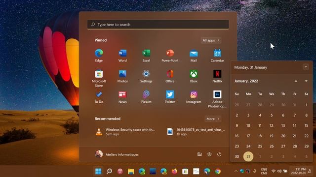Open Microsoft Store on the taskbar
Viewport: 316px width, 177px height.
point(185,172)
